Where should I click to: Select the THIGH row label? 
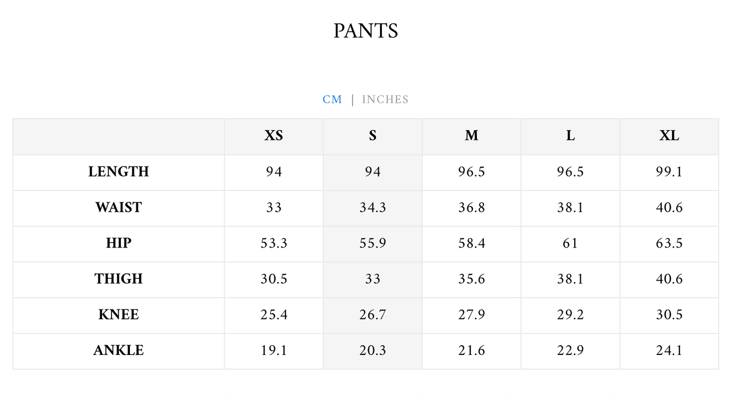[119, 279]
